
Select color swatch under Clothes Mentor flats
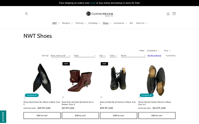click(140, 97)
